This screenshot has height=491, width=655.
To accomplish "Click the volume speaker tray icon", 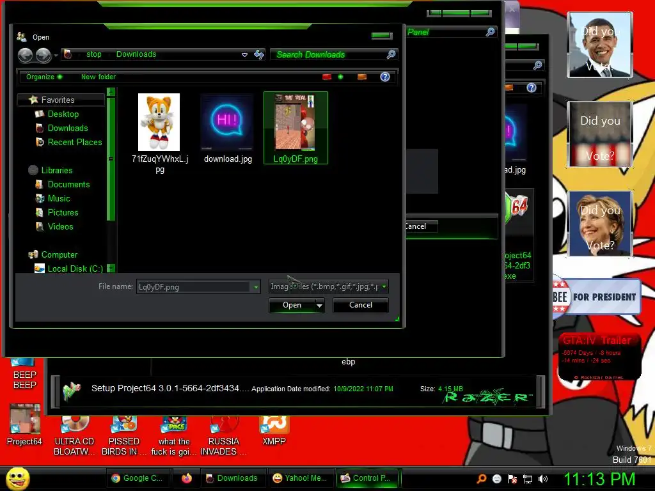I will coord(543,479).
